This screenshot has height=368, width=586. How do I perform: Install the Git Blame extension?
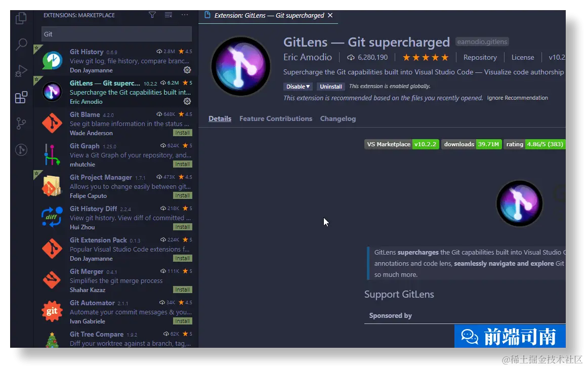pyautogui.click(x=183, y=133)
